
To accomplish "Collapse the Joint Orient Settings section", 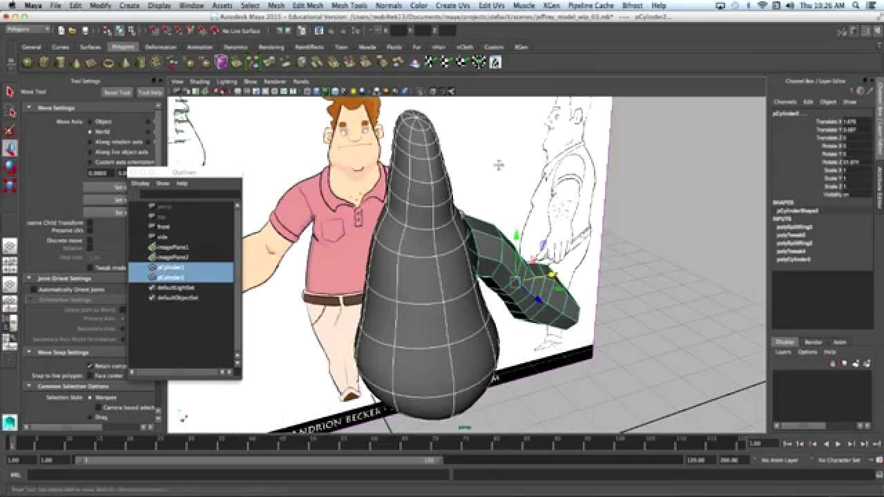I will pyautogui.click(x=29, y=278).
